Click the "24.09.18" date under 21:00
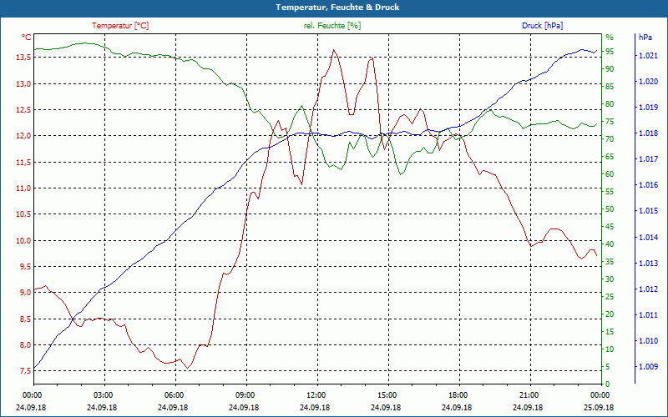This screenshot has width=668, height=417. click(x=528, y=407)
